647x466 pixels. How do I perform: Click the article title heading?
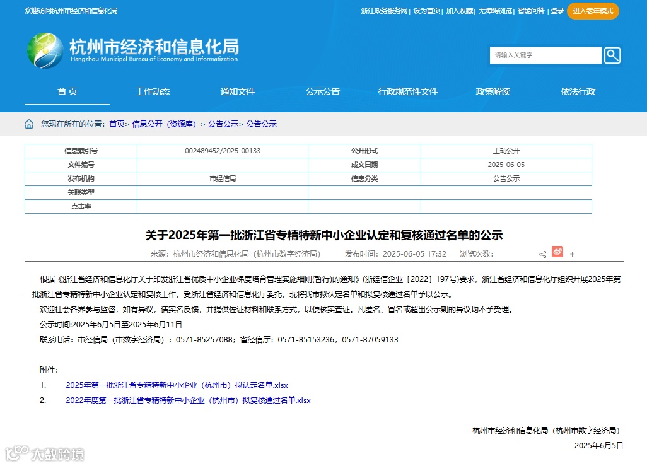[x=324, y=235]
